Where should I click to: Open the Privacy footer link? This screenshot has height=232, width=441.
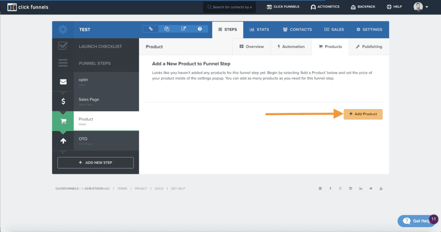141,189
